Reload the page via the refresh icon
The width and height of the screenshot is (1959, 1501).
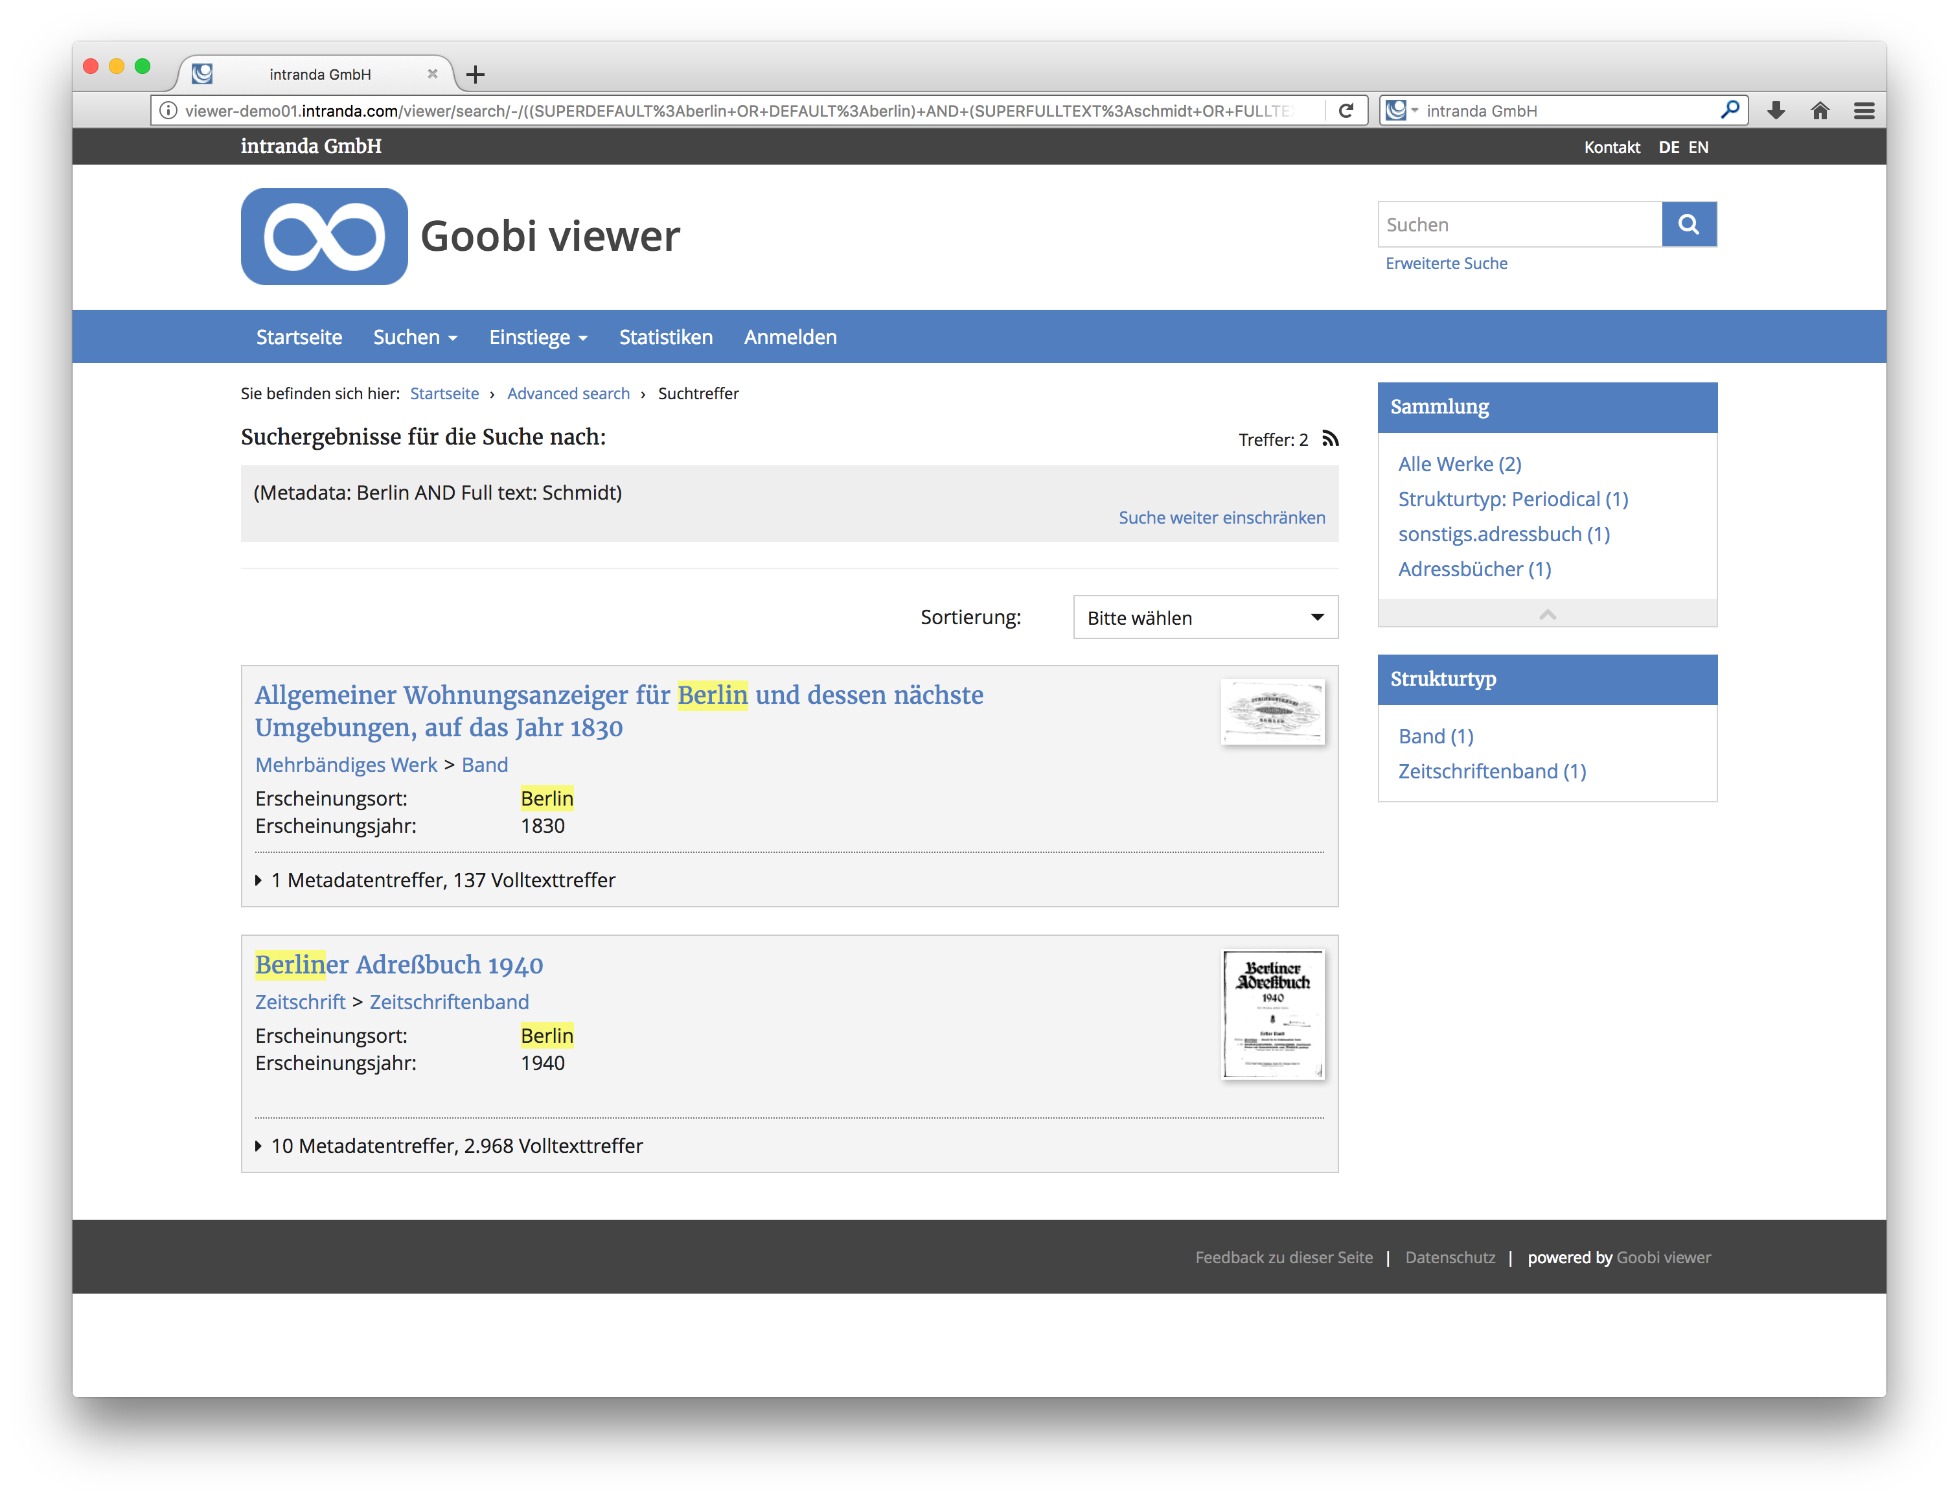pyautogui.click(x=1346, y=110)
